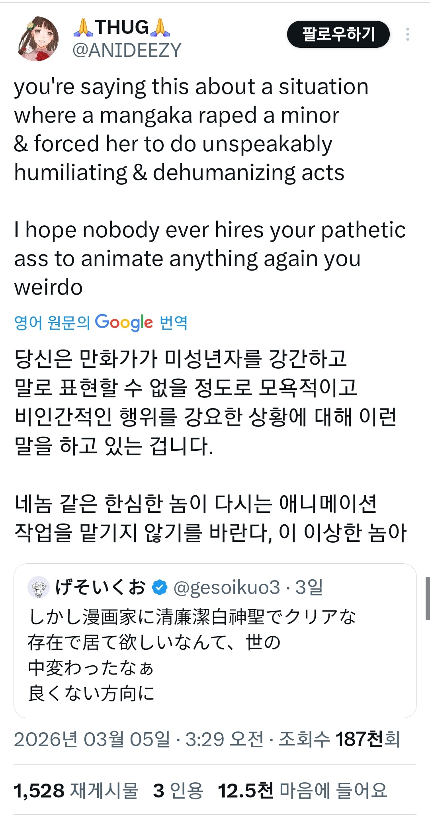The height and width of the screenshot is (817, 430).
Task: Show the 1,528 재게시물 reposts list
Action: click(76, 790)
